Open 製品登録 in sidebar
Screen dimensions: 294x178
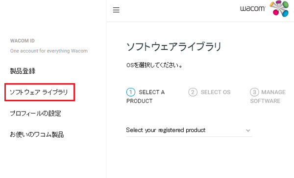point(23,71)
